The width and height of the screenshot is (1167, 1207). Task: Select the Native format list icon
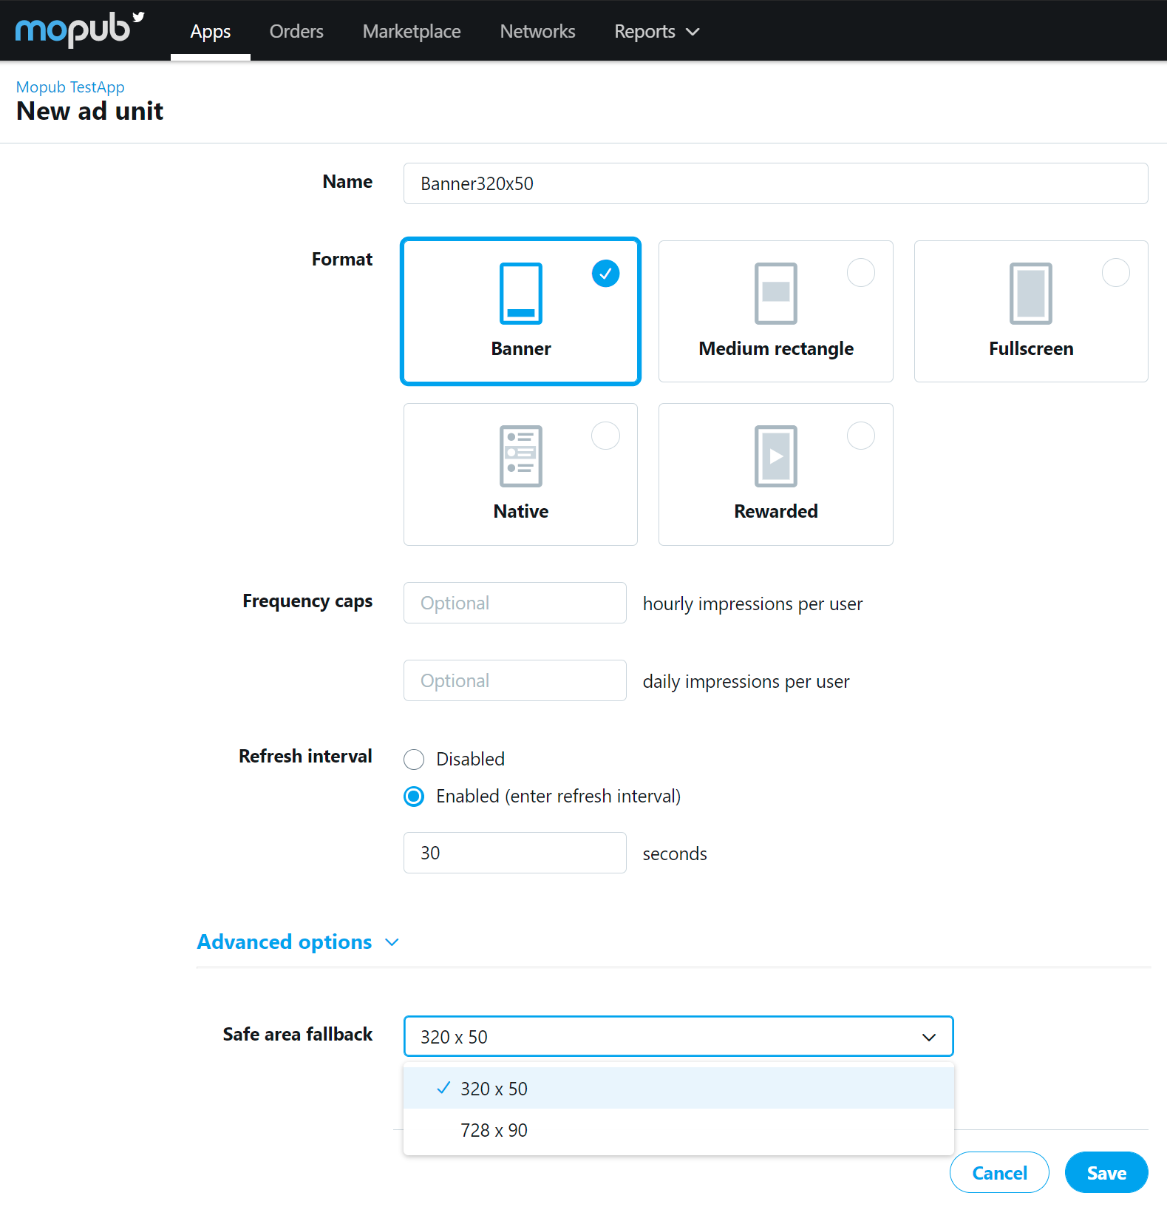point(521,456)
